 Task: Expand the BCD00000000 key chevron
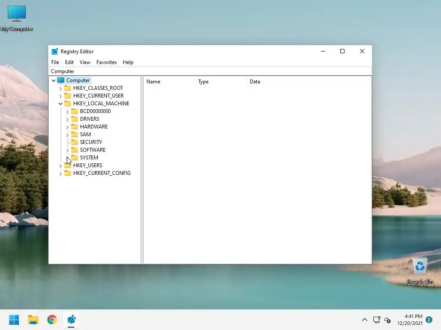(67, 112)
